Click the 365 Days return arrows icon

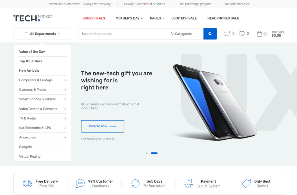coord(135,183)
